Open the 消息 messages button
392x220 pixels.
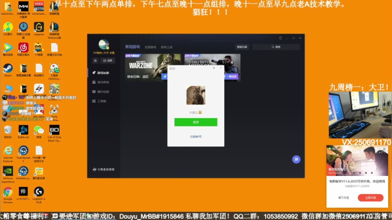tap(108, 60)
